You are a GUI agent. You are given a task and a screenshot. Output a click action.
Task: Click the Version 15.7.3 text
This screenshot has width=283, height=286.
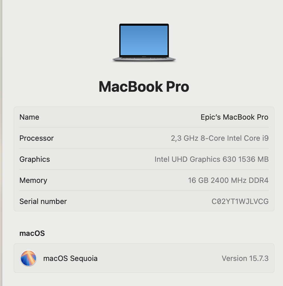[245, 258]
